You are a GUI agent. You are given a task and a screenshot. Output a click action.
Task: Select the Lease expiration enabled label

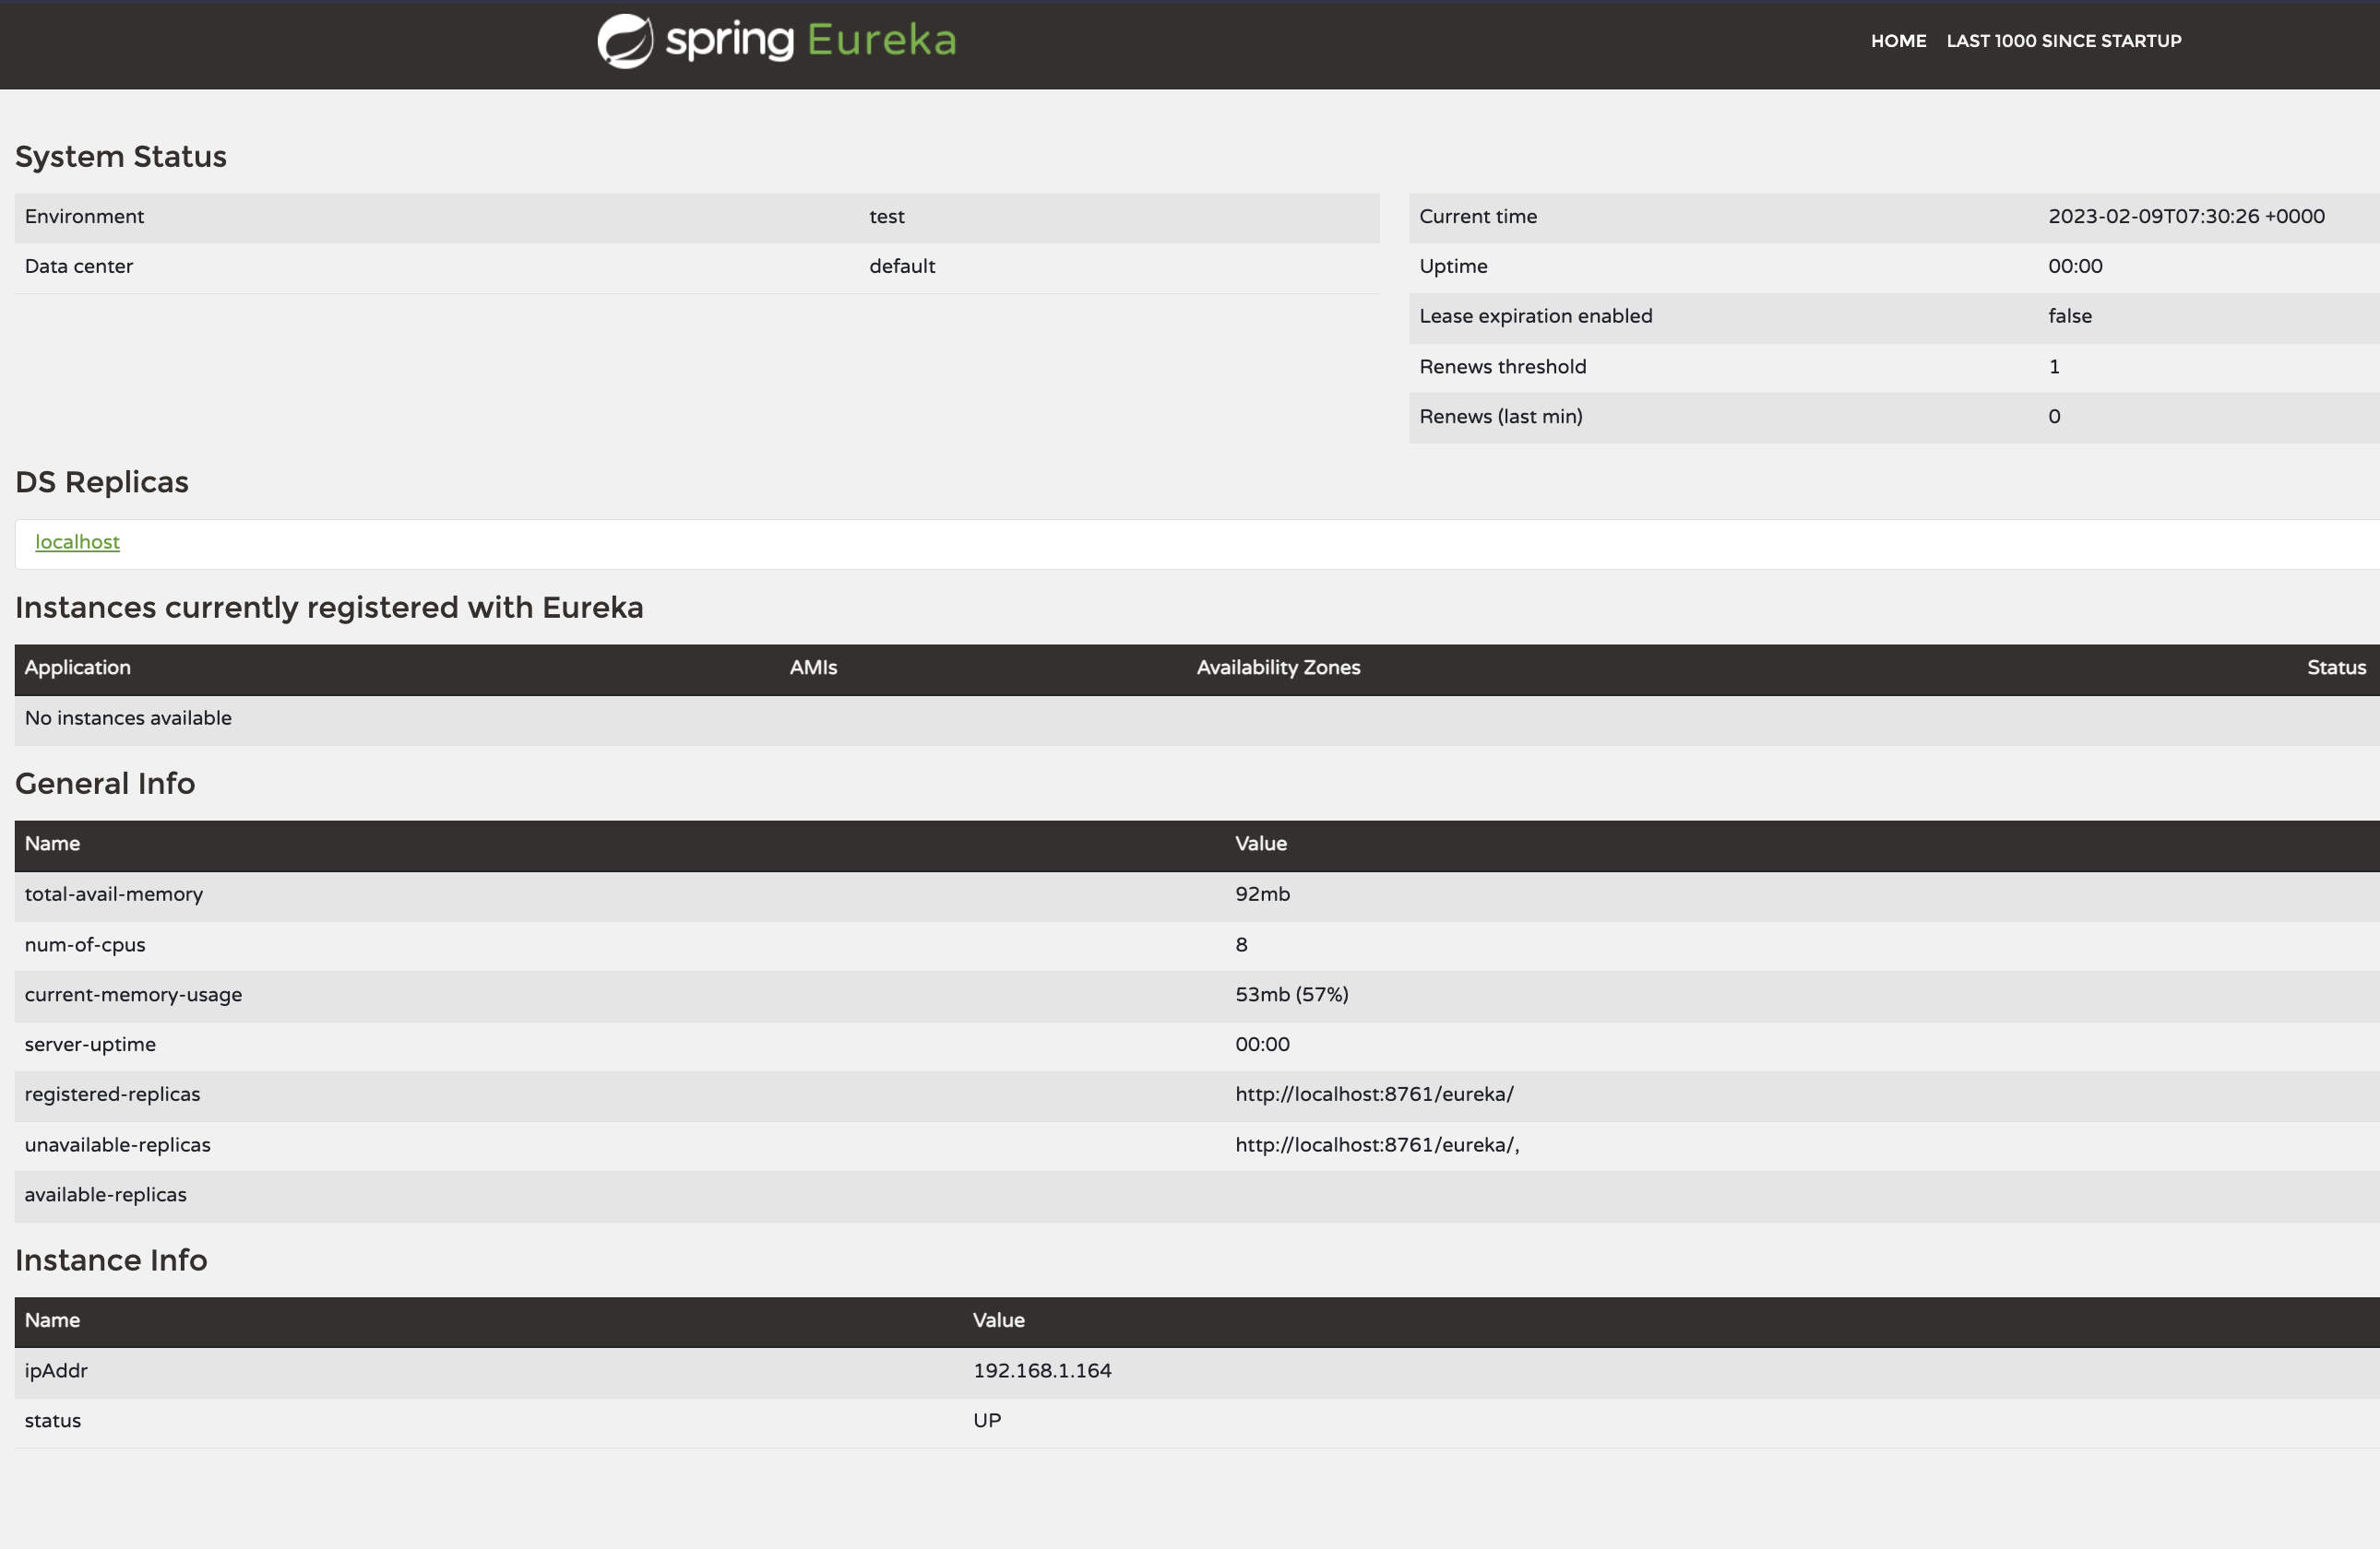1536,317
